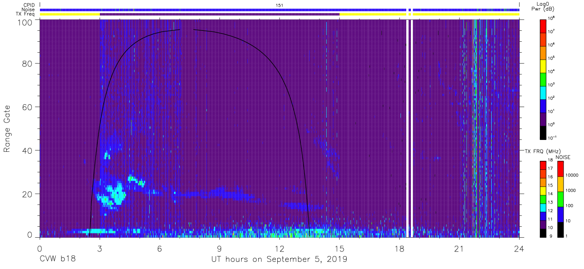Click the 'CVW b18' radar label
Screen dimensions: 584x269
pos(57,260)
